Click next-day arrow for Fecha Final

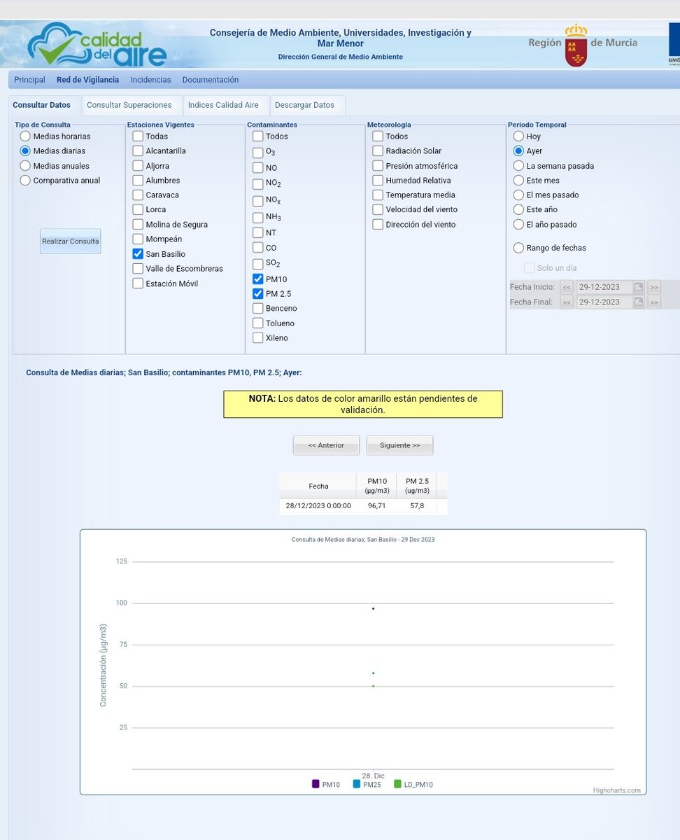coord(654,302)
